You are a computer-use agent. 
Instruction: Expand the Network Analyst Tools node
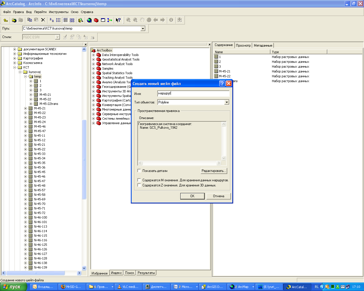(93, 64)
